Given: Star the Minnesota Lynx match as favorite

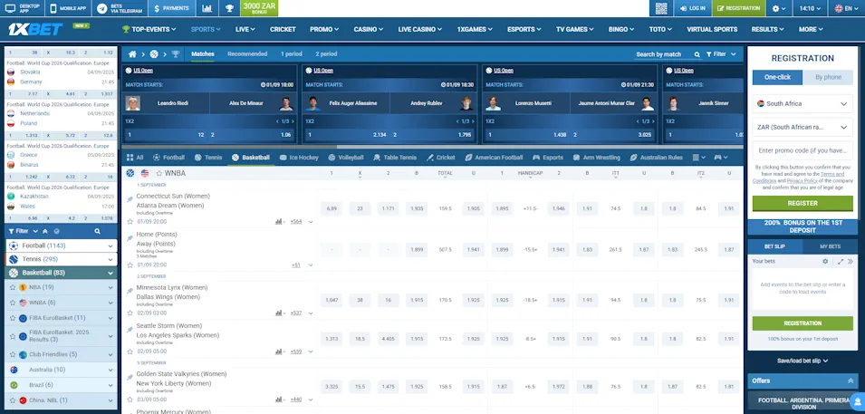Looking at the screenshot, I should (x=130, y=313).
